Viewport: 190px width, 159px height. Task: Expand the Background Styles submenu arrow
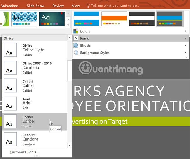[x=185, y=53]
